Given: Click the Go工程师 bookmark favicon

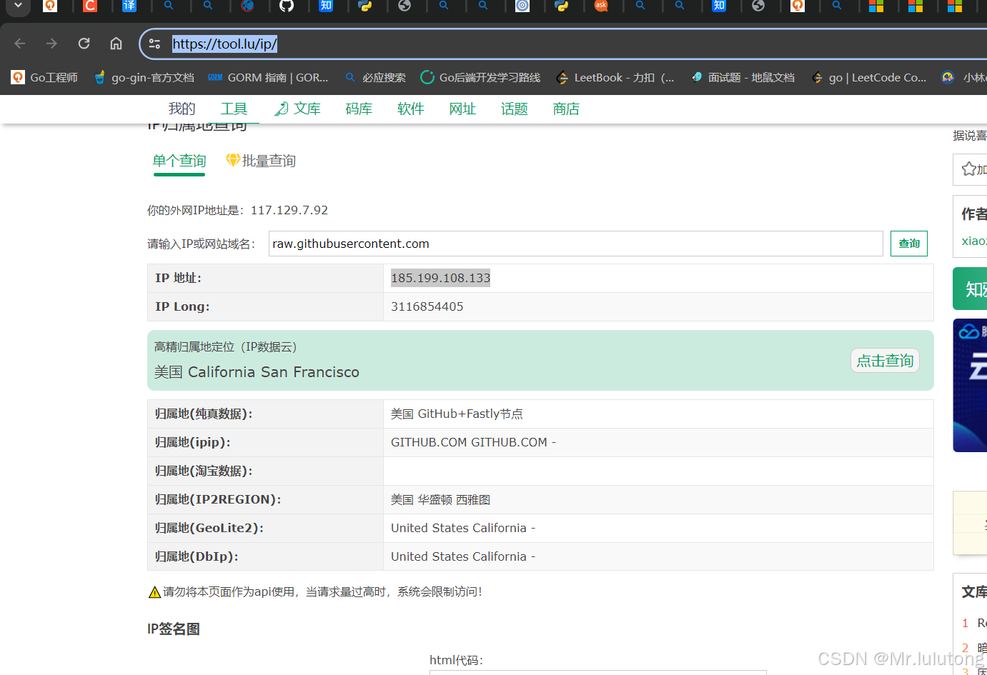Looking at the screenshot, I should pyautogui.click(x=18, y=77).
